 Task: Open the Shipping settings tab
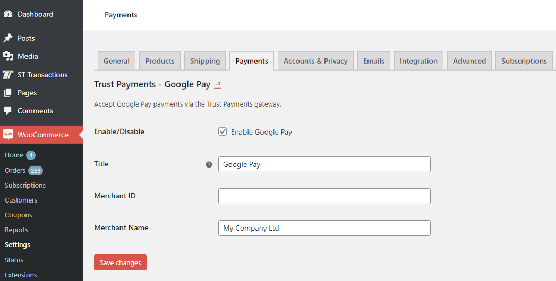(x=205, y=61)
